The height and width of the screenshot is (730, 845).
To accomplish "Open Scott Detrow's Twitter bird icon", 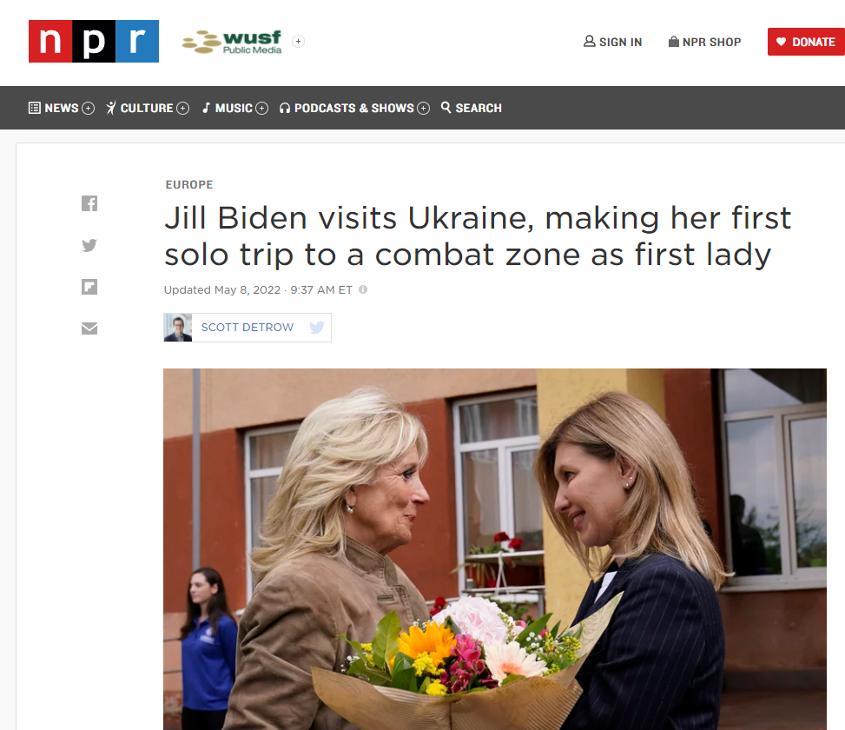I will 317,328.
